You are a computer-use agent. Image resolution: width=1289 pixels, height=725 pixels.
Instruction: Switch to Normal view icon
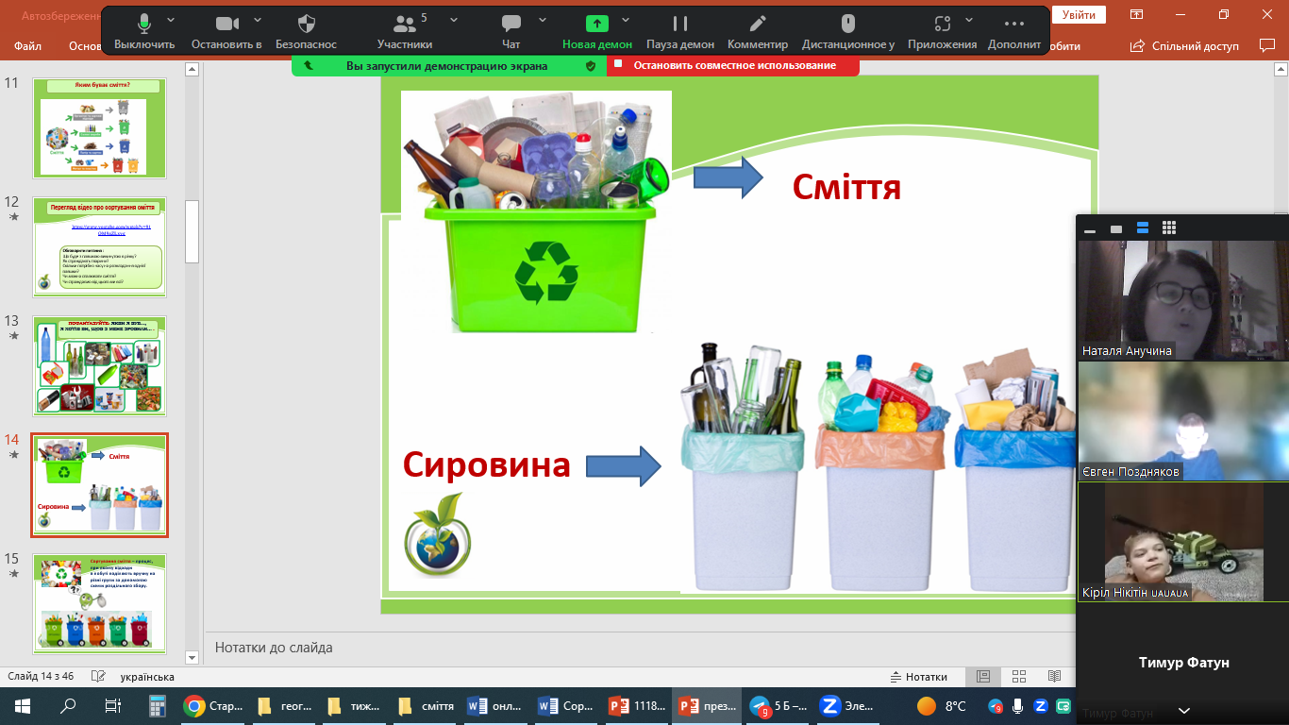point(983,677)
